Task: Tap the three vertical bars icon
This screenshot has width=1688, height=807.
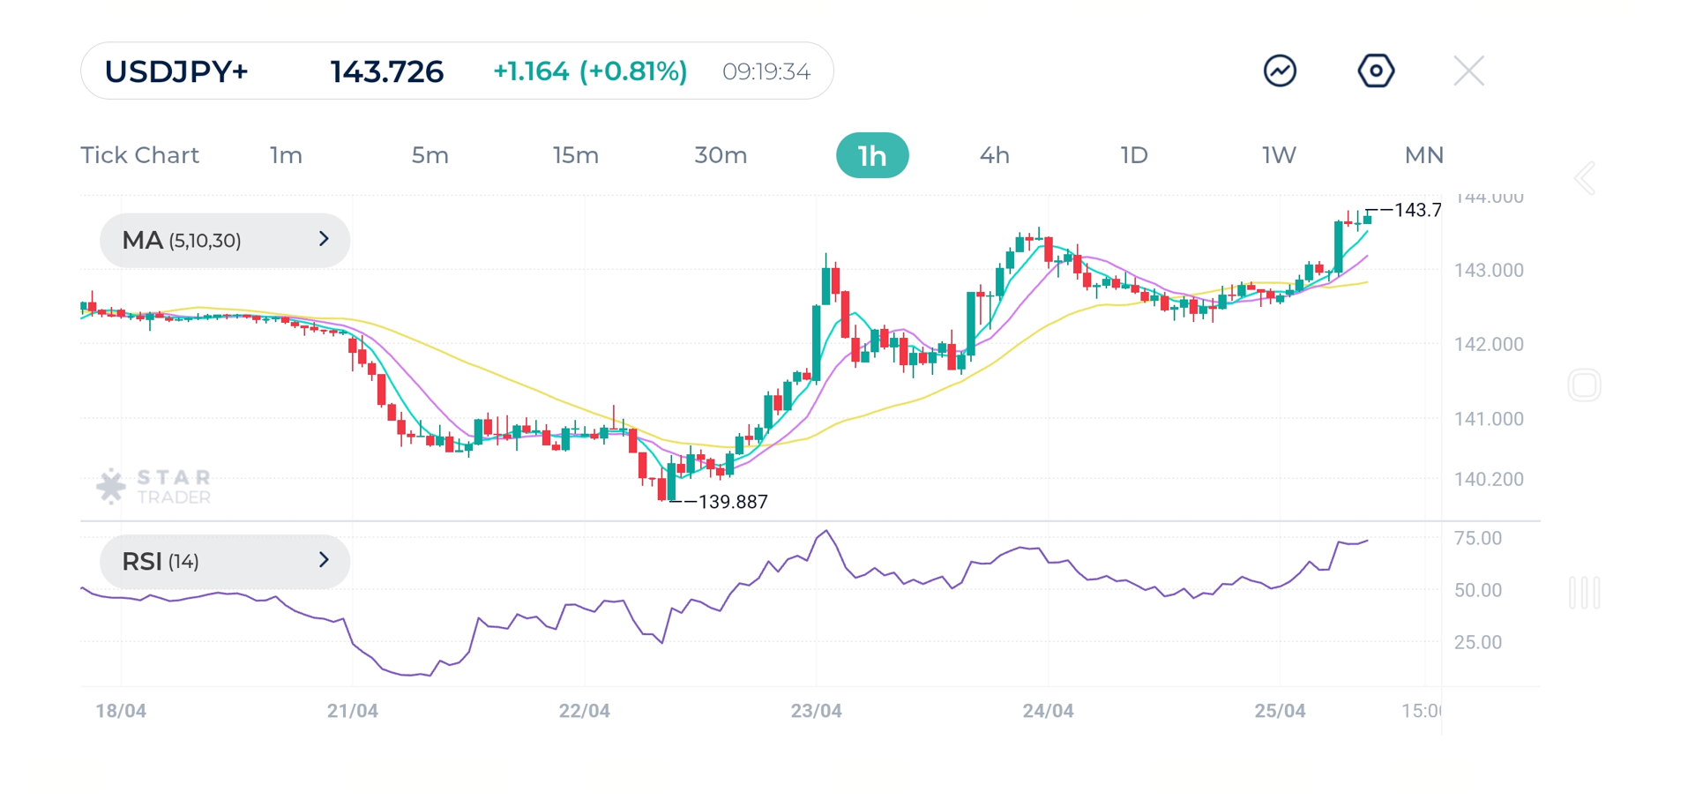Action: click(1584, 593)
